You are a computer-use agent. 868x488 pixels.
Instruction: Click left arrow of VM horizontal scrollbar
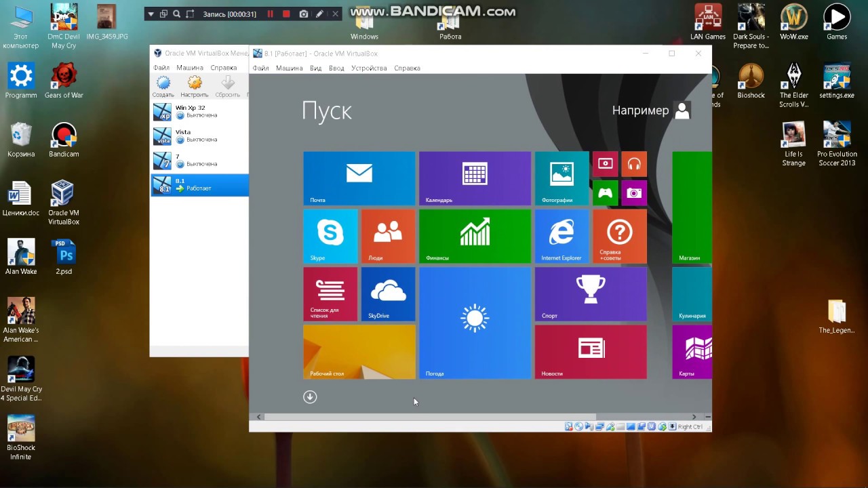click(x=259, y=417)
